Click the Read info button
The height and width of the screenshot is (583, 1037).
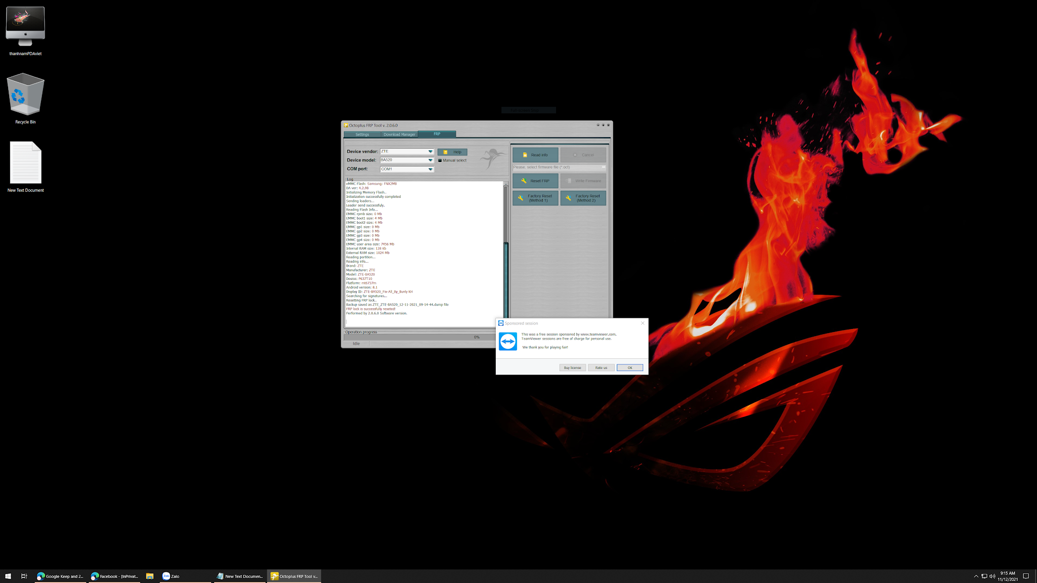point(535,155)
